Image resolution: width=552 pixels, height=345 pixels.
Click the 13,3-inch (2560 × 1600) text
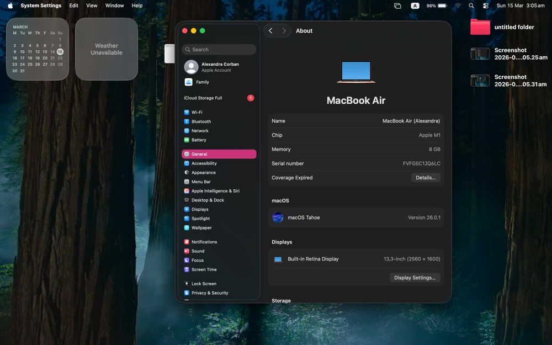click(x=412, y=259)
